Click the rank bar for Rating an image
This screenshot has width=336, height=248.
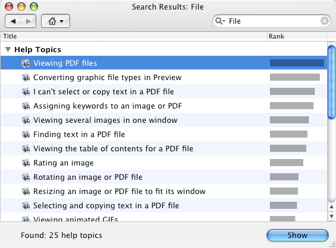tap(287, 163)
